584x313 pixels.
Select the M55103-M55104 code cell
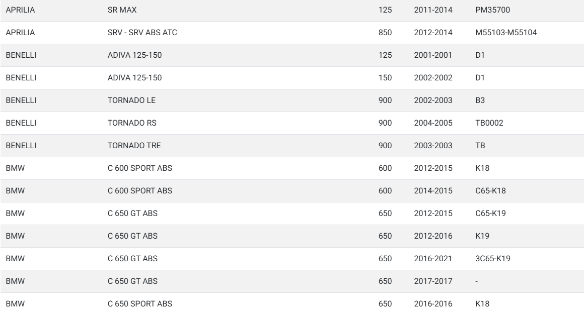pyautogui.click(x=506, y=32)
